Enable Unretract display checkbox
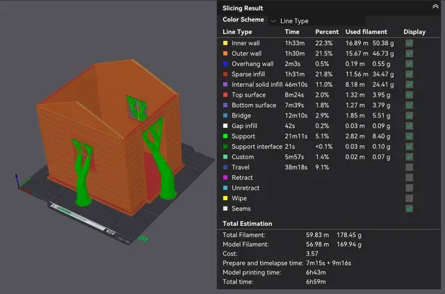The height and width of the screenshot is (294, 445). coord(409,188)
